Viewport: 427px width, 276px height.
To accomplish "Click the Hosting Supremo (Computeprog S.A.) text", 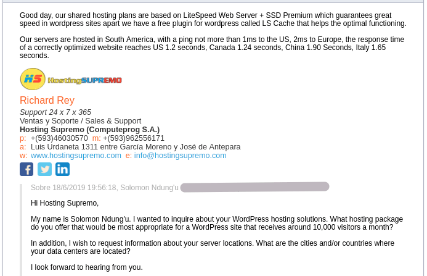I will pyautogui.click(x=89, y=130).
